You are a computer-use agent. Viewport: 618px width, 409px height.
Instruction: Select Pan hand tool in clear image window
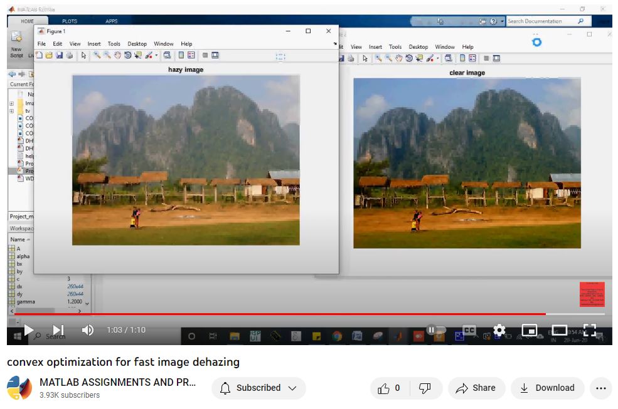pyautogui.click(x=399, y=58)
